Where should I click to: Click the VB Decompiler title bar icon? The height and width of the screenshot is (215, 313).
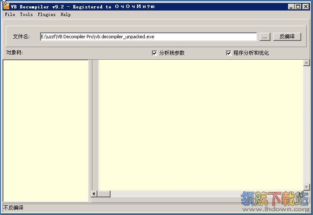pyautogui.click(x=6, y=6)
